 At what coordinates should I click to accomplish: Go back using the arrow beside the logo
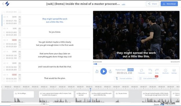(x=3, y=4)
